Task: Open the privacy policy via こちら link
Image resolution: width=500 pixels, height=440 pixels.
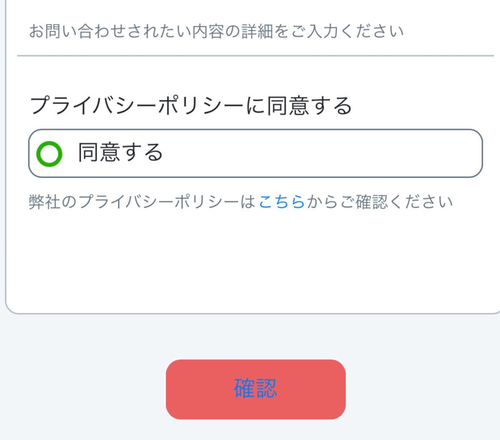Action: pyautogui.click(x=282, y=201)
